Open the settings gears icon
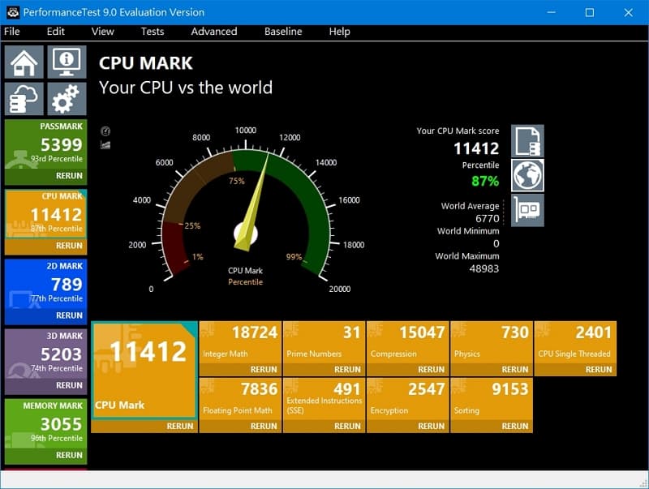Viewport: 649px width, 489px height. point(67,98)
